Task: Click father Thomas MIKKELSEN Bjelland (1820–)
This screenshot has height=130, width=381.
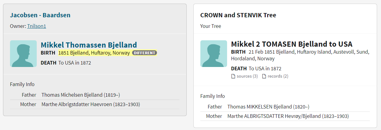Action: coord(268,107)
